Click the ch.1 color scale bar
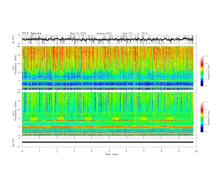 tap(202, 71)
